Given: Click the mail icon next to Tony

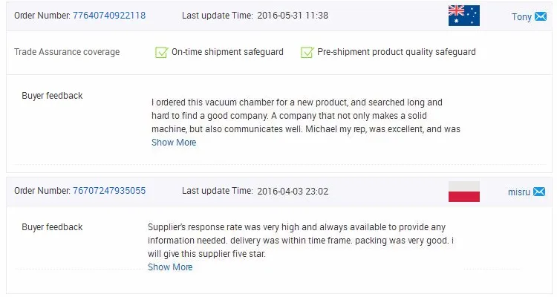Looking at the screenshot, I should [541, 16].
